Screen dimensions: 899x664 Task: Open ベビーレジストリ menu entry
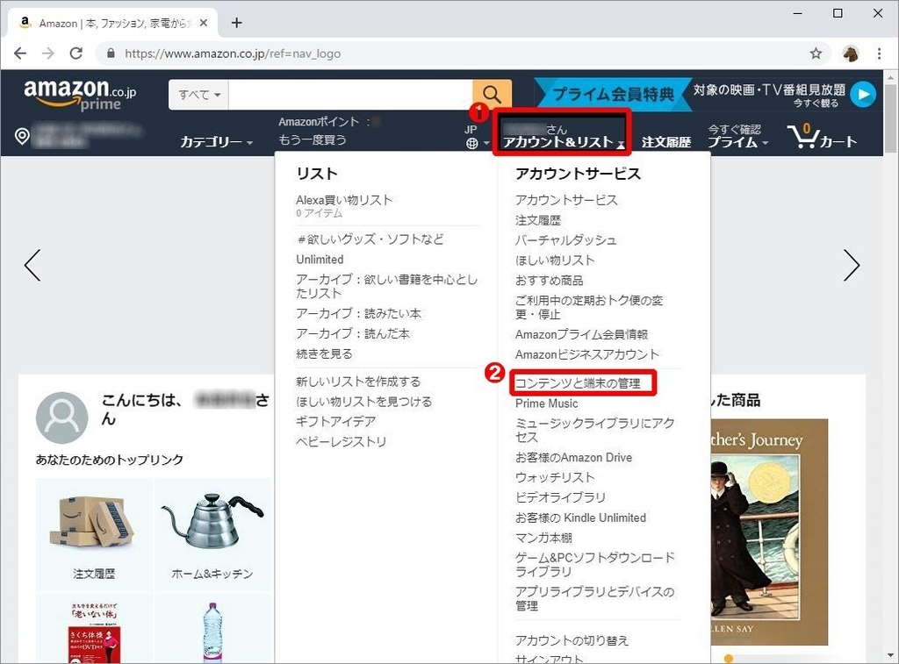(x=342, y=442)
